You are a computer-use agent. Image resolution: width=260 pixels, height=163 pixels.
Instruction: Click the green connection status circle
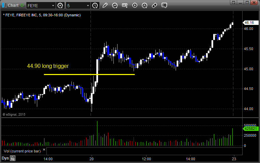(x=22, y=5)
